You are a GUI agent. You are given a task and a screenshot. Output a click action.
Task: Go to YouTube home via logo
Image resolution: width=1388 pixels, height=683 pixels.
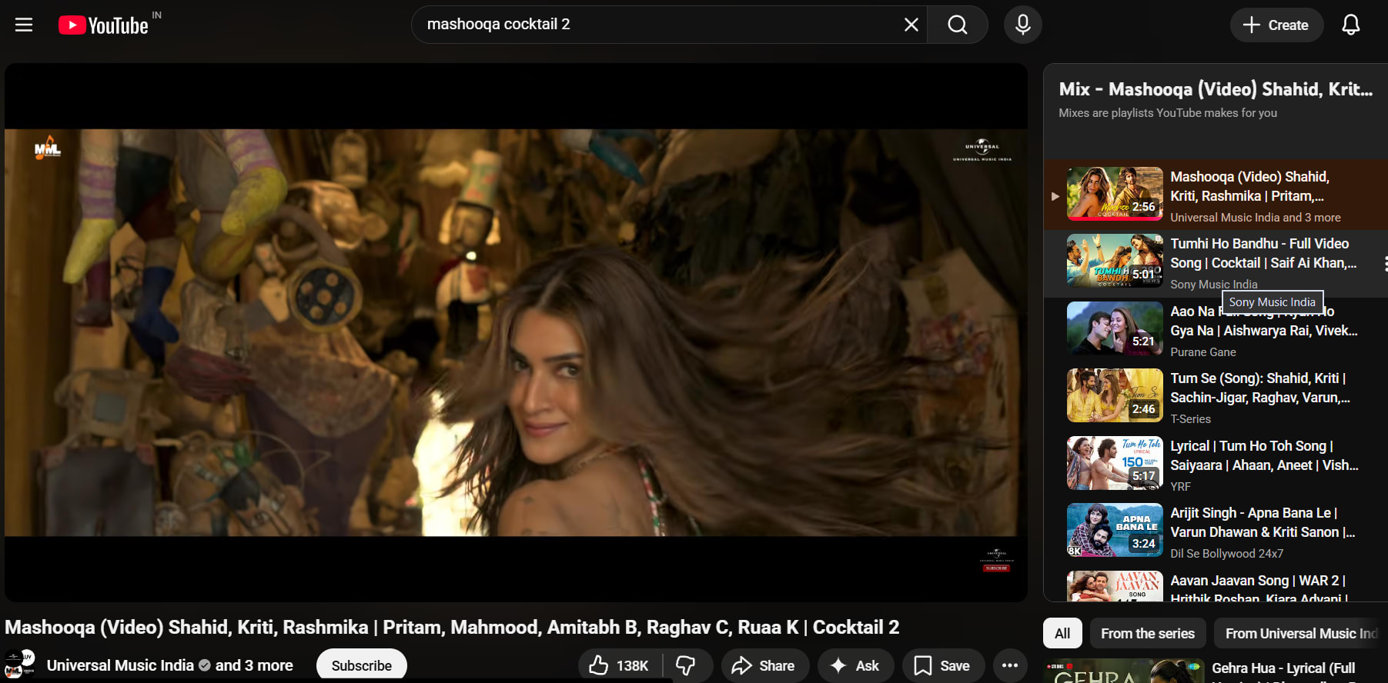coord(103,25)
